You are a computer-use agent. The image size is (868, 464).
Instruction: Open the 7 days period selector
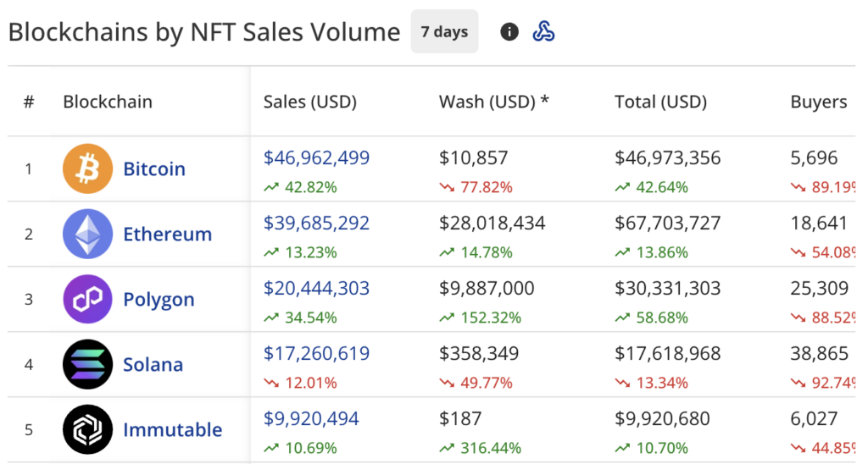(x=444, y=31)
